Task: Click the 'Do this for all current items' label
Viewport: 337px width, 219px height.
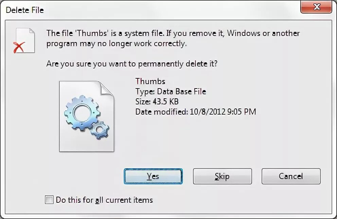Action: click(x=104, y=200)
